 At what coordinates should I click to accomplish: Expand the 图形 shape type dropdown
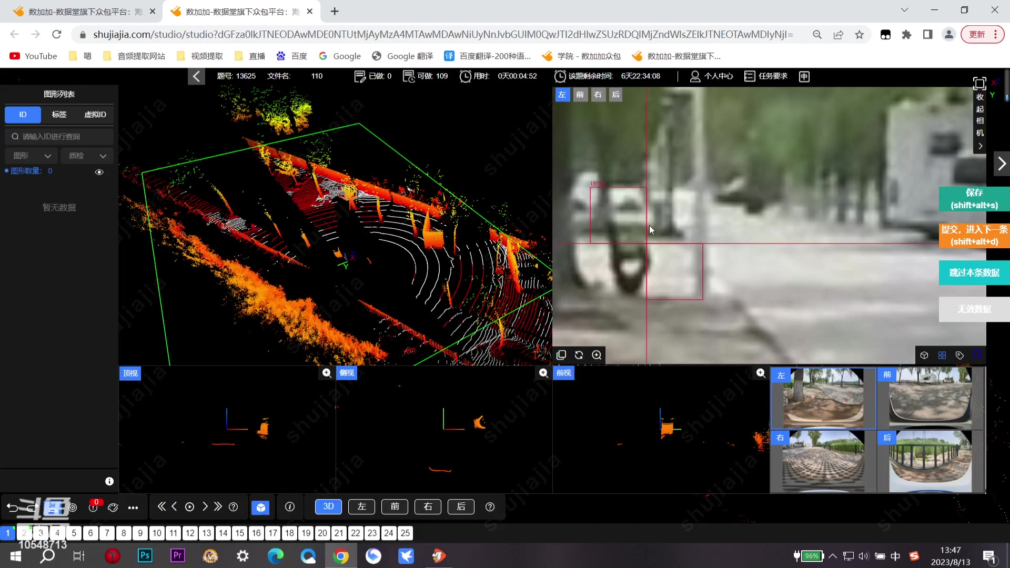[x=31, y=155]
